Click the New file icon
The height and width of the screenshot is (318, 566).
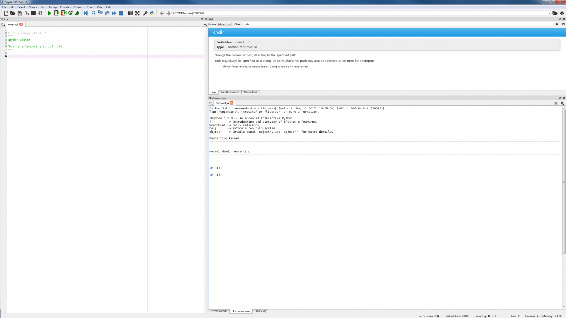point(6,13)
